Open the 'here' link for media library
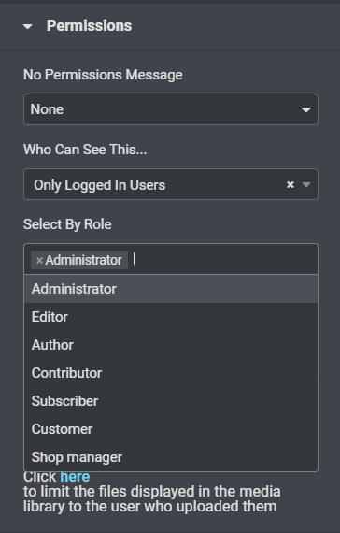The height and width of the screenshot is (533, 340). tap(75, 477)
